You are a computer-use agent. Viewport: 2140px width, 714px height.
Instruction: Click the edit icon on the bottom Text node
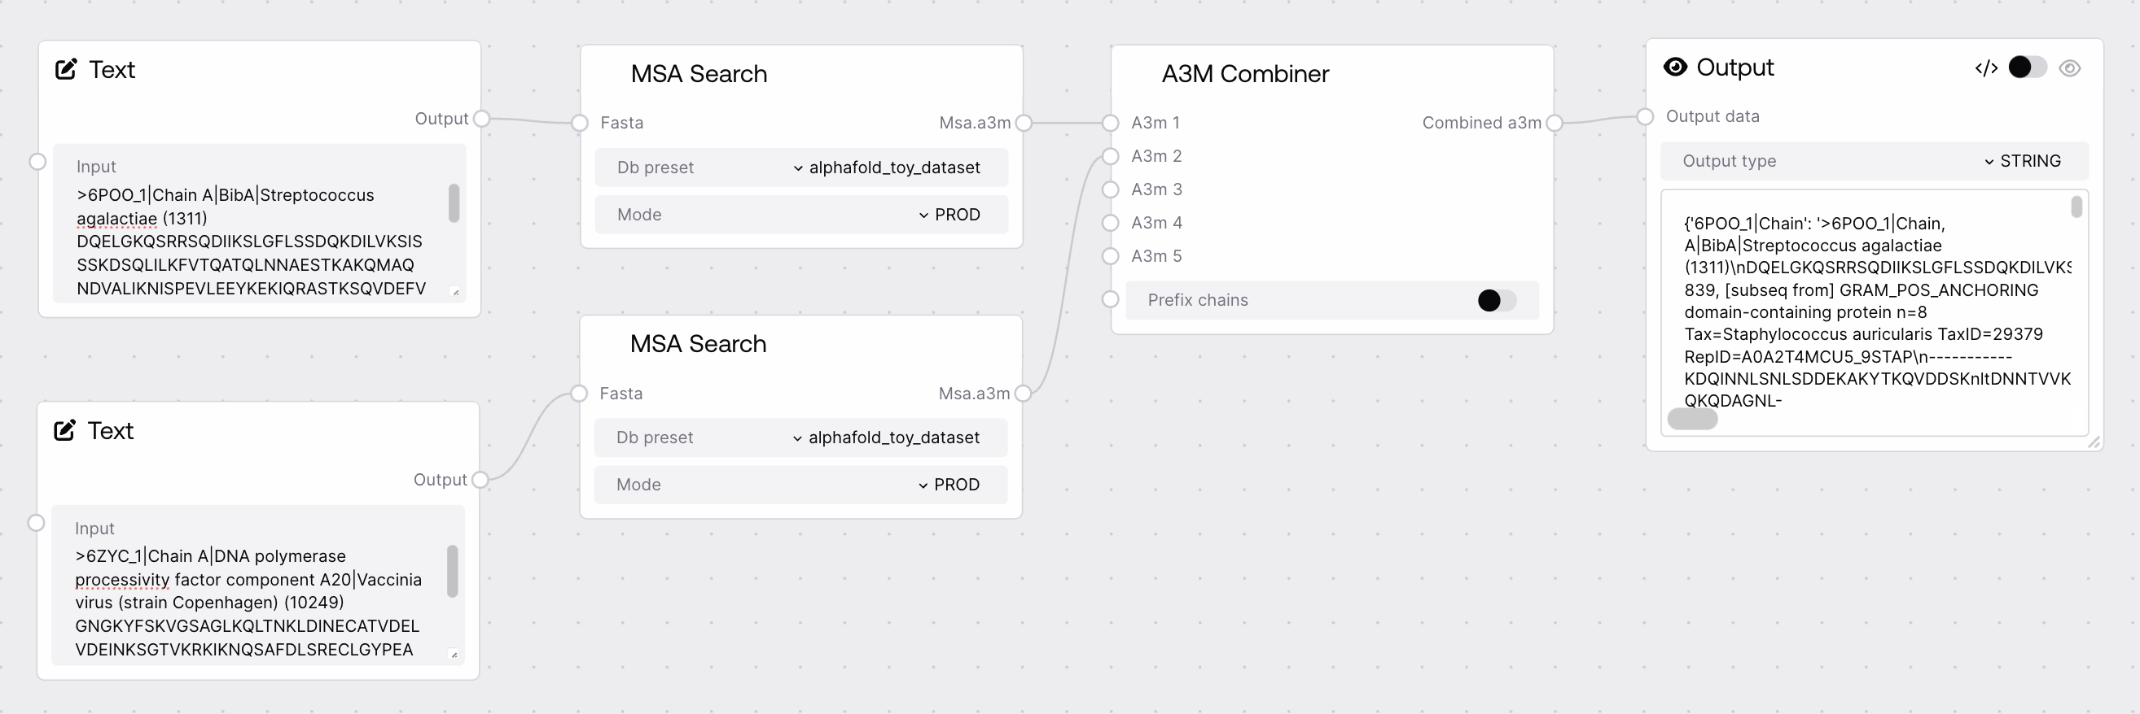click(x=65, y=430)
